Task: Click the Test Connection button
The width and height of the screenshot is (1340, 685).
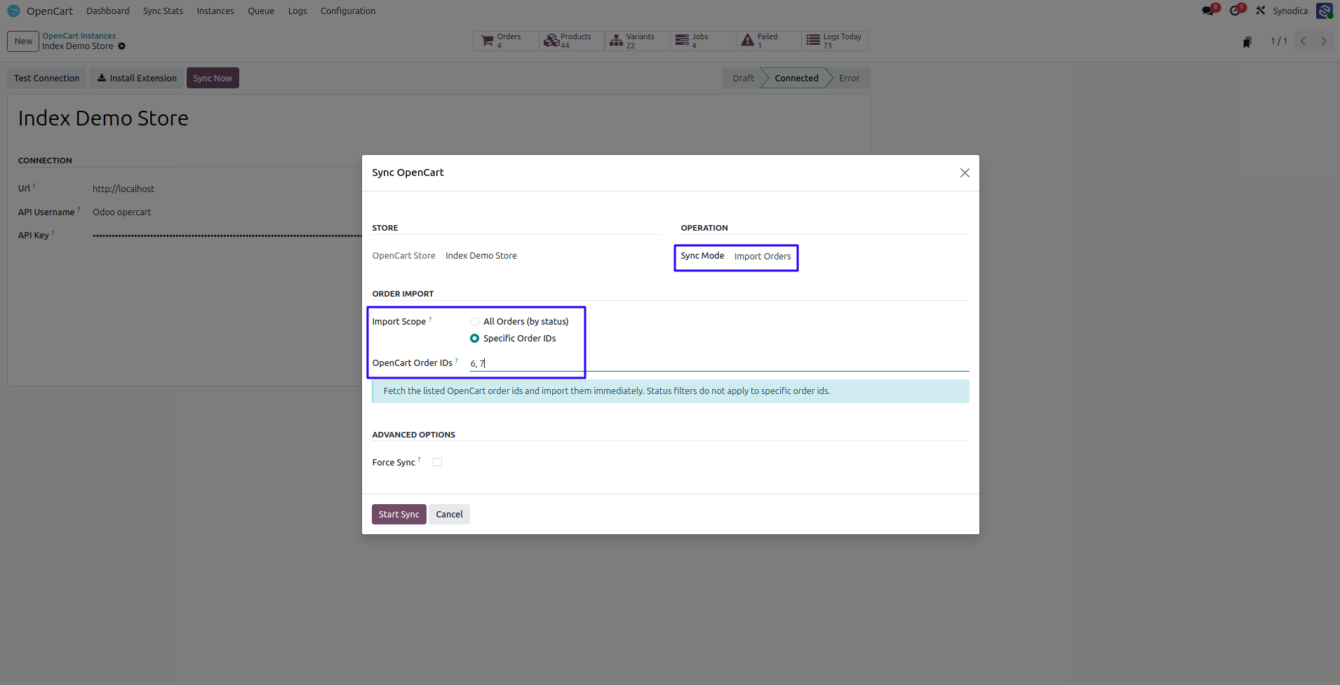Action: click(x=47, y=78)
